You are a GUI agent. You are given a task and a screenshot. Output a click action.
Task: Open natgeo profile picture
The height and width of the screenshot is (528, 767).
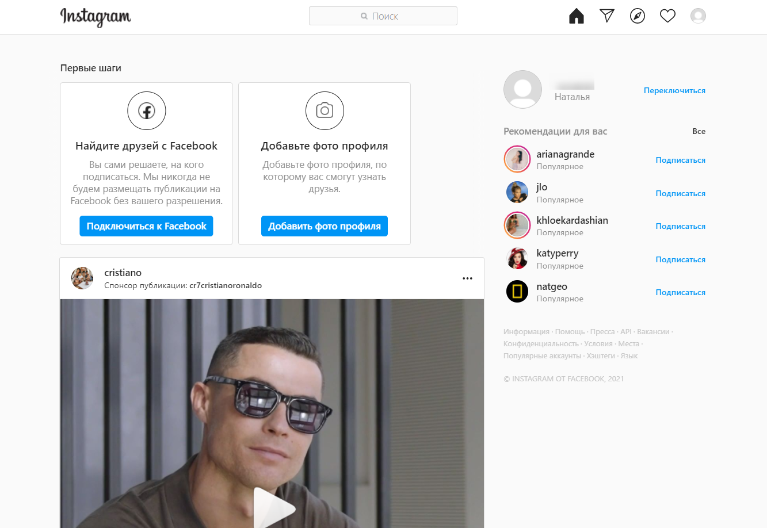pos(517,292)
